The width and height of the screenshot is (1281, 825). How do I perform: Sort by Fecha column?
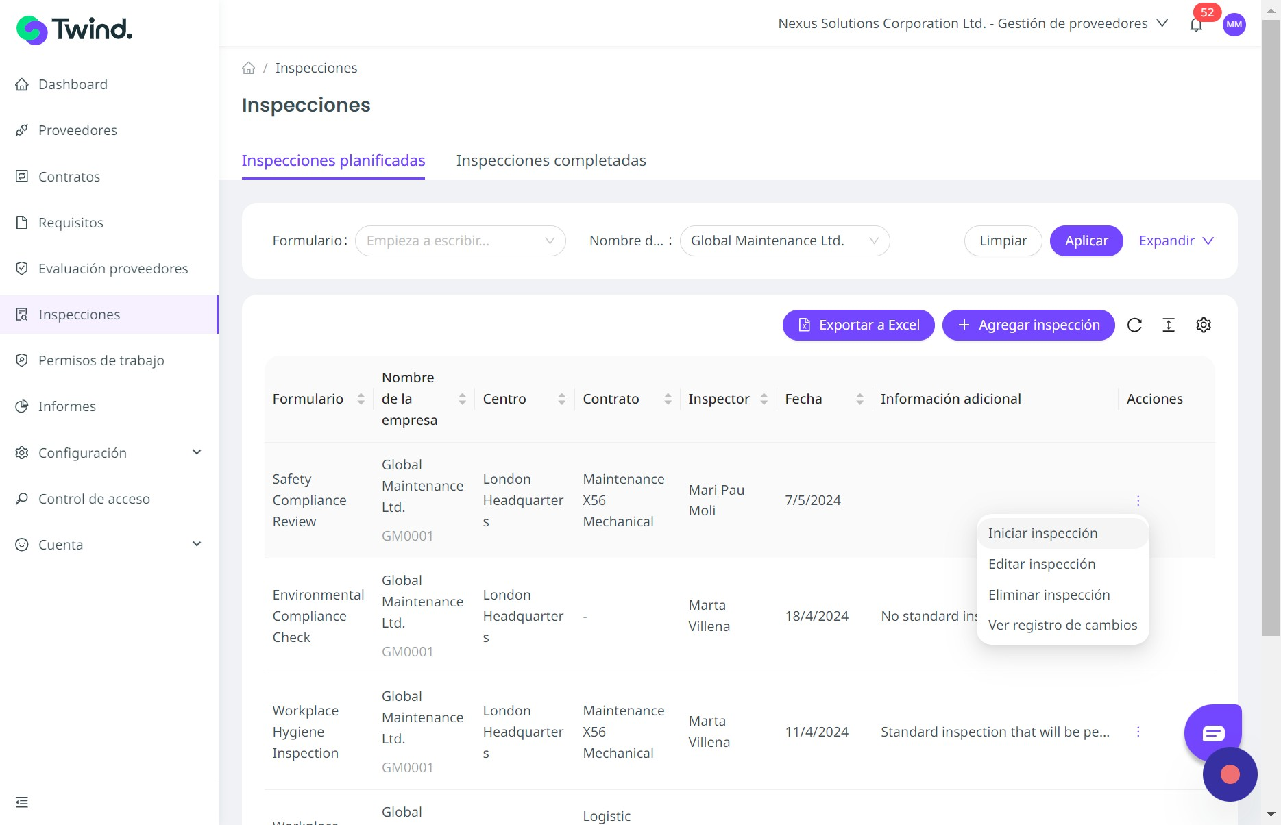pos(859,399)
